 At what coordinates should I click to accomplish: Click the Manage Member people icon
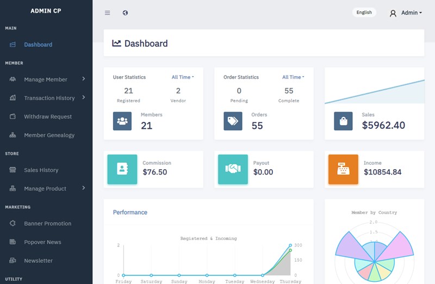pyautogui.click(x=13, y=79)
